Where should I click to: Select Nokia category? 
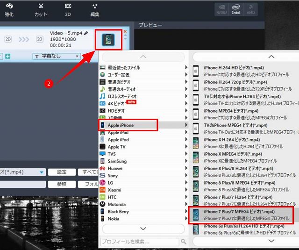click(x=143, y=219)
